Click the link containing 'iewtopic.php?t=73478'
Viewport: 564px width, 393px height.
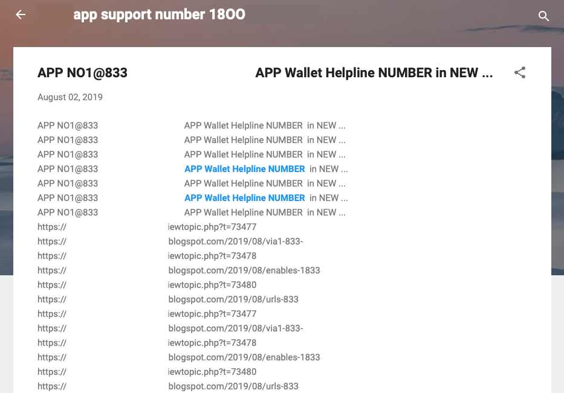point(212,256)
